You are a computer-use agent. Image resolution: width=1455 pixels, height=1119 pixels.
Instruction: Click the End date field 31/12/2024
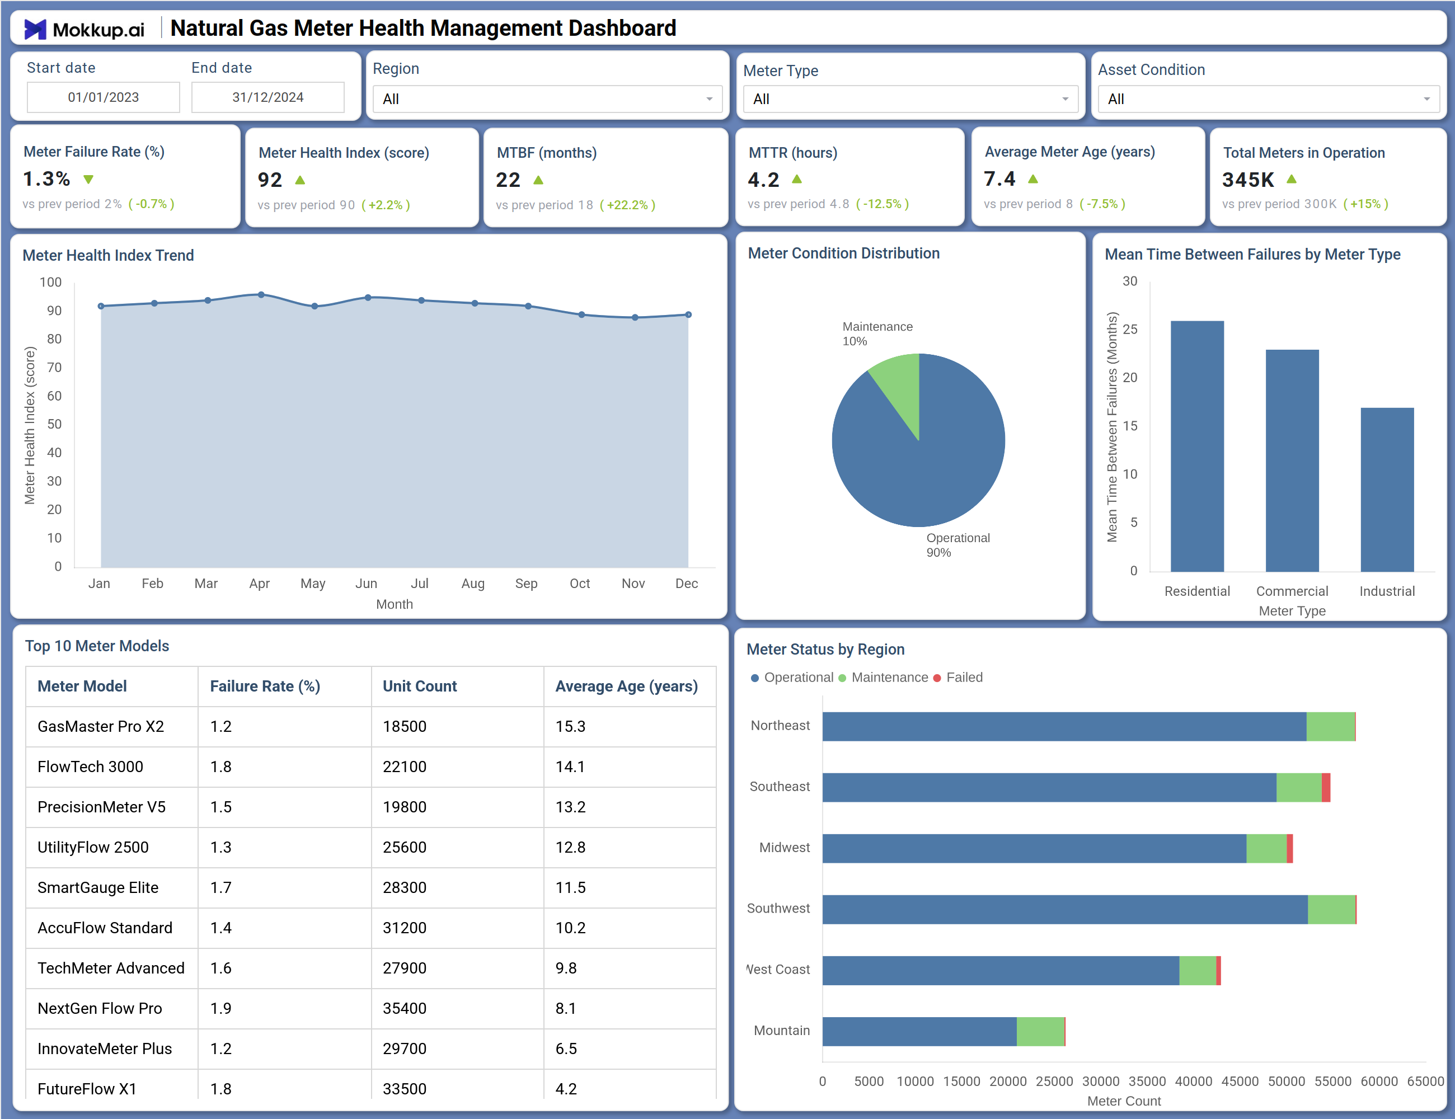point(268,97)
